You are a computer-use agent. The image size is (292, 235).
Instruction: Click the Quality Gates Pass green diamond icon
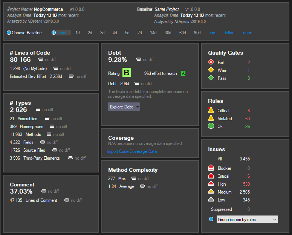pos(211,78)
